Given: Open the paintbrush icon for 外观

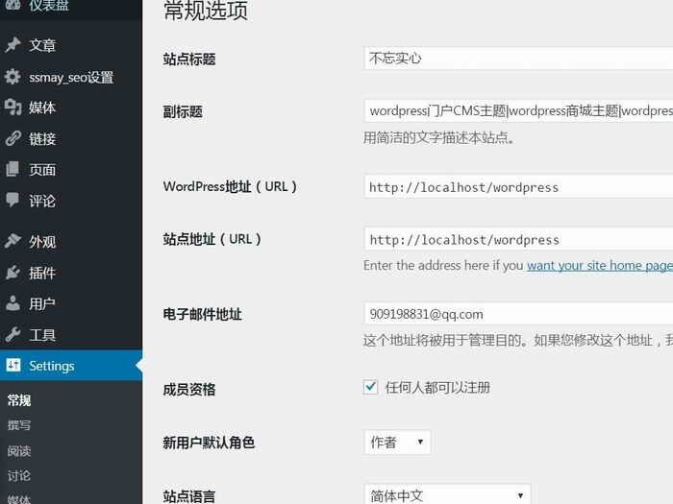Looking at the screenshot, I should [12, 242].
